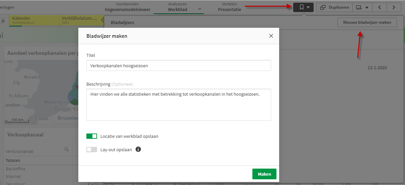The height and width of the screenshot is (185, 405).
Task: Open the bookmarks menu icon
Action: click(x=303, y=7)
